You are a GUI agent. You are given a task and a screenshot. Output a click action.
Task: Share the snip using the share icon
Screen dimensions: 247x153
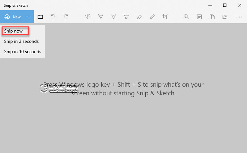[x=225, y=16]
